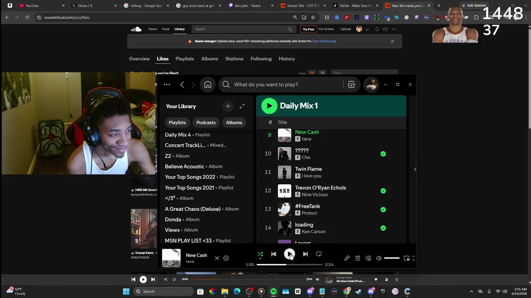Create a new playlist with plus icon
This screenshot has height=298, width=531.
click(228, 106)
